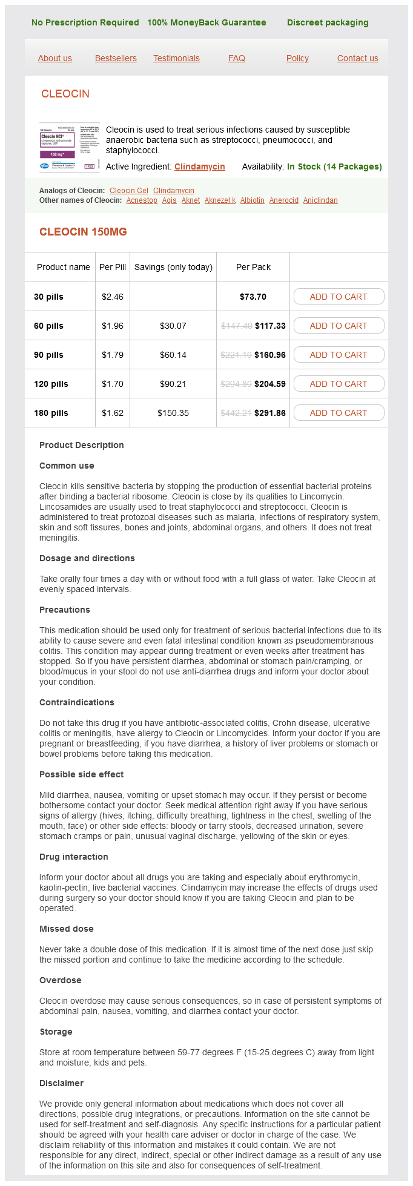The image size is (413, 1186).
Task: Open the Albiotin alternate name link
Action: click(253, 200)
